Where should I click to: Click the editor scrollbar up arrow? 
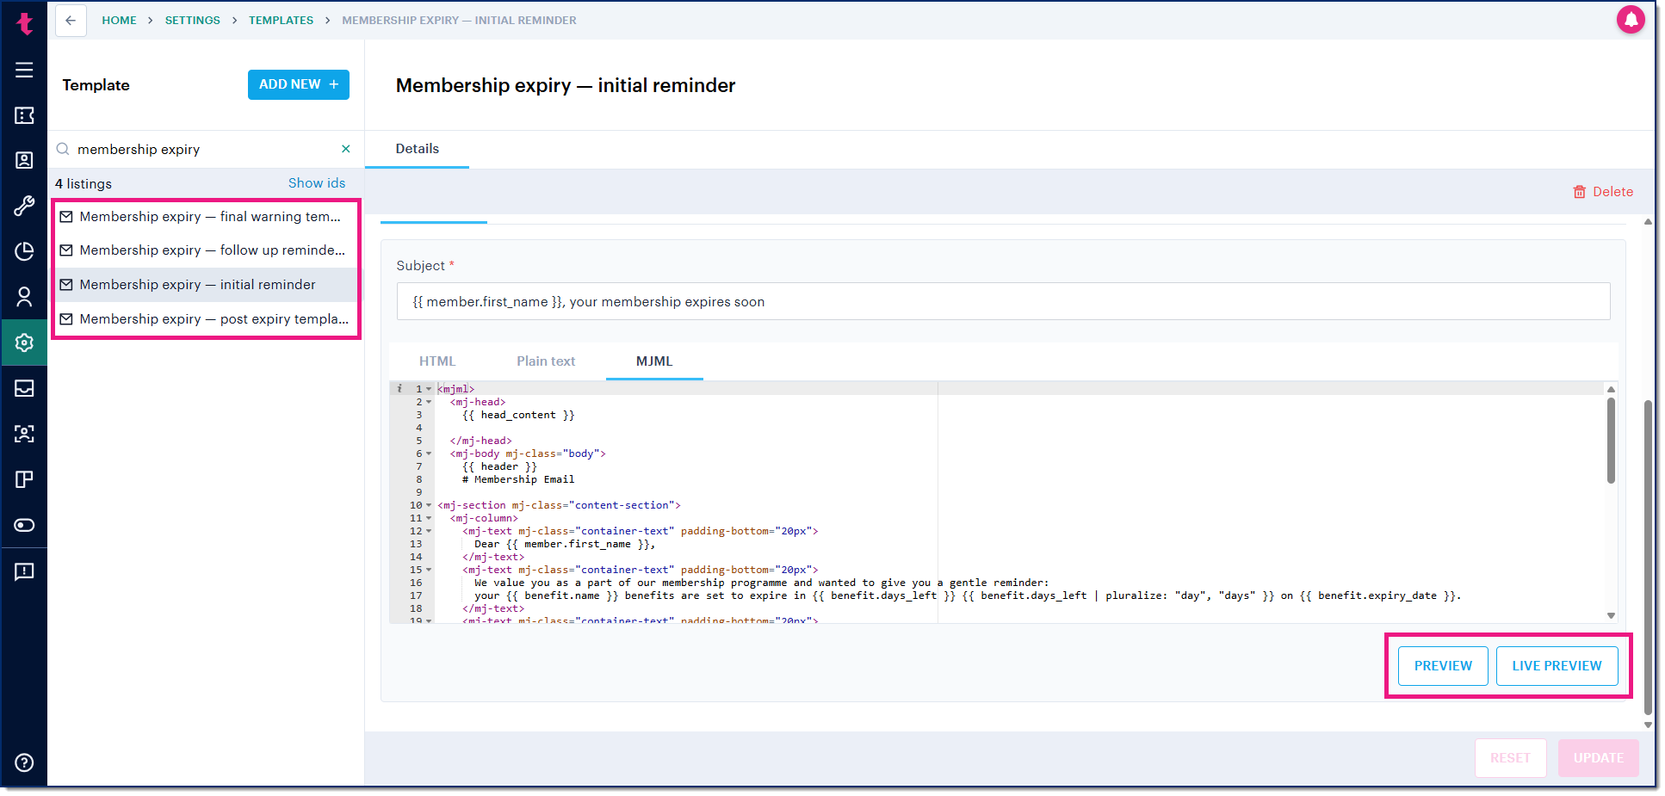pyautogui.click(x=1611, y=390)
